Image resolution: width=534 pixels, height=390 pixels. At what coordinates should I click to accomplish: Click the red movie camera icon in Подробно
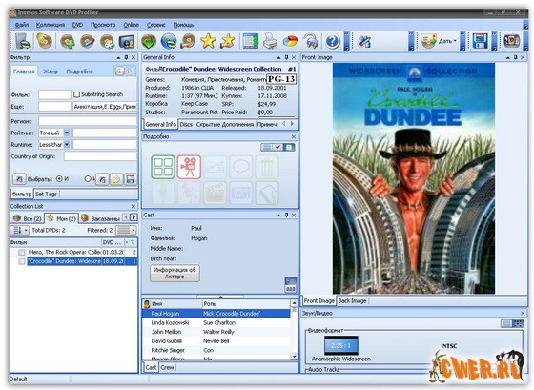point(189,167)
